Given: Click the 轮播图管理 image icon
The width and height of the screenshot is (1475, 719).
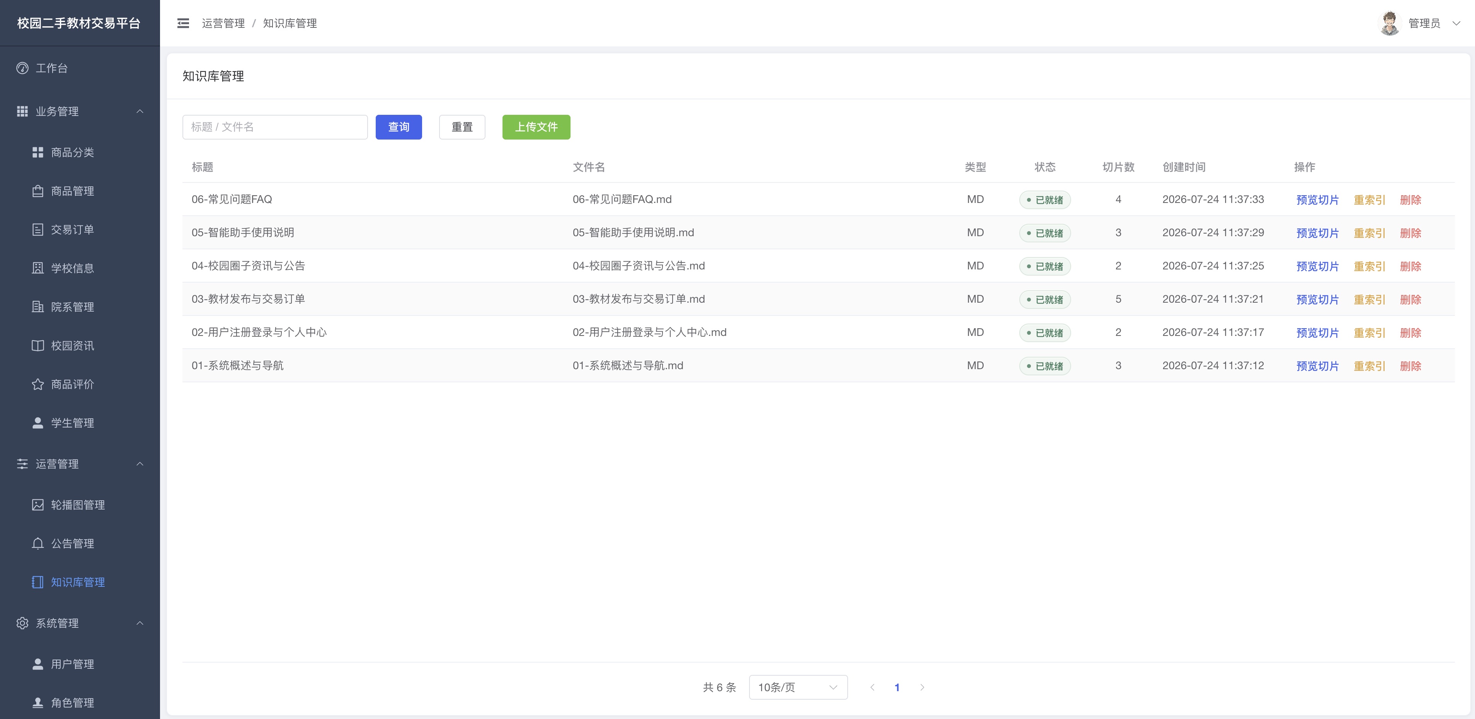Looking at the screenshot, I should pos(38,505).
